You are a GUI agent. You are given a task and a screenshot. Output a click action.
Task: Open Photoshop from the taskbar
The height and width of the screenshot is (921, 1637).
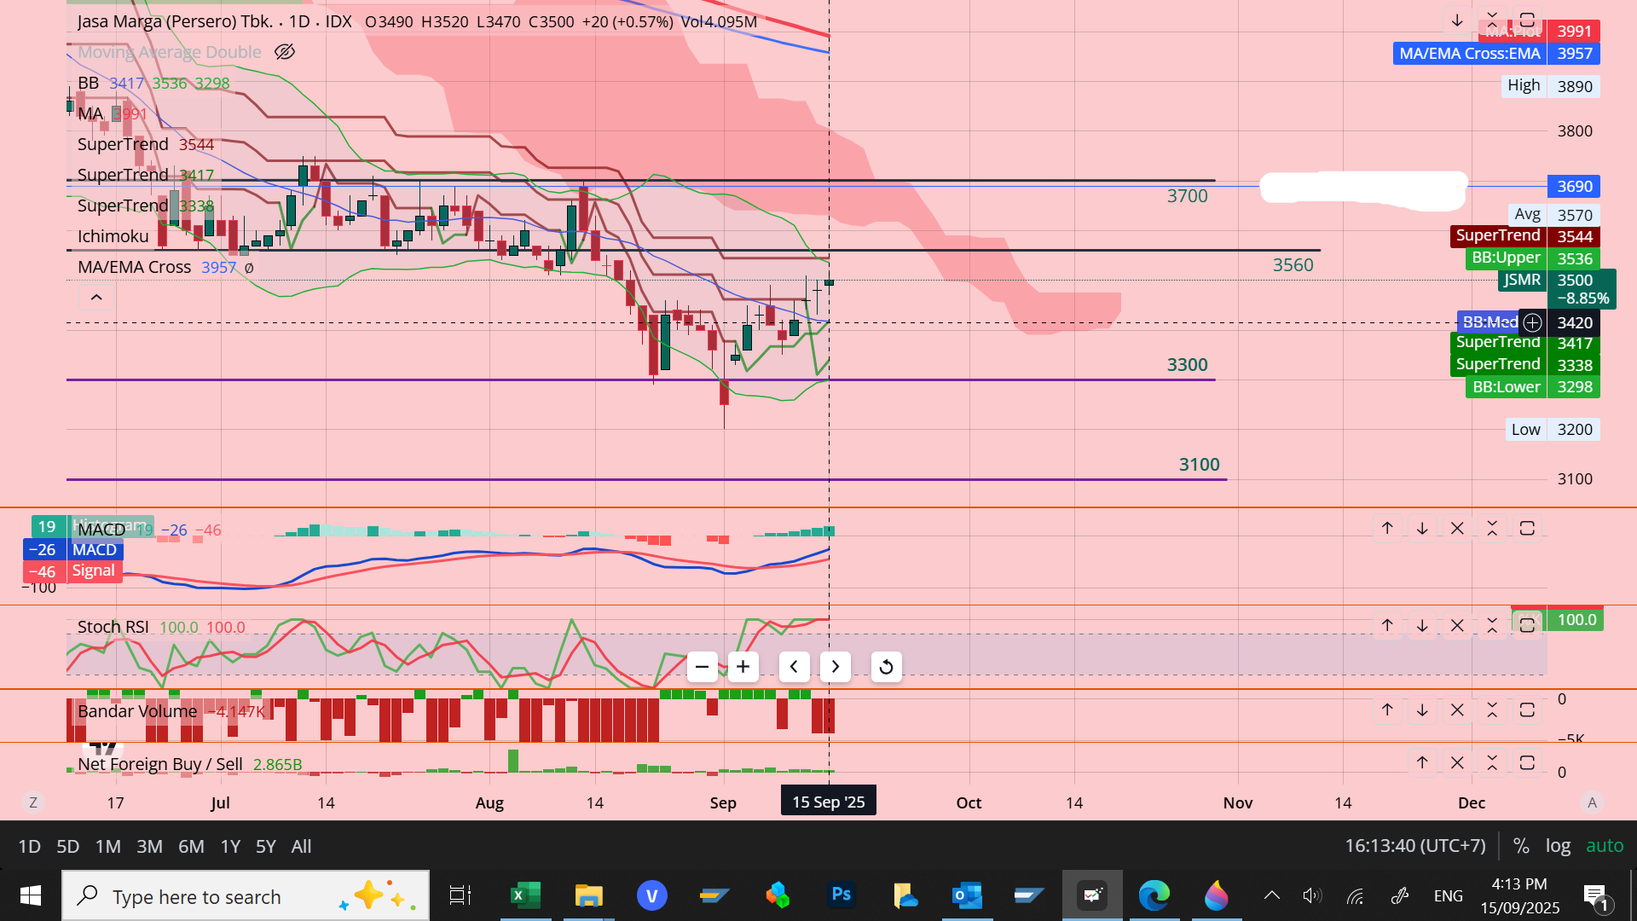pos(841,895)
